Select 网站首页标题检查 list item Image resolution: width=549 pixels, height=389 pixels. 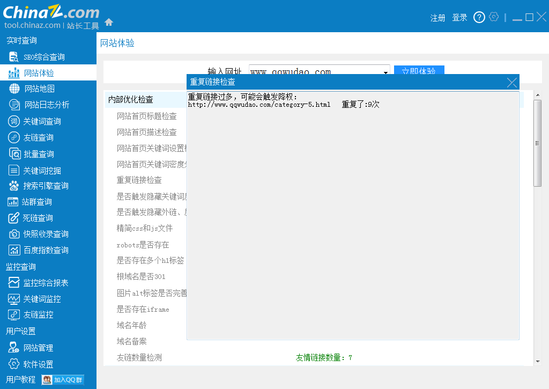(x=146, y=116)
